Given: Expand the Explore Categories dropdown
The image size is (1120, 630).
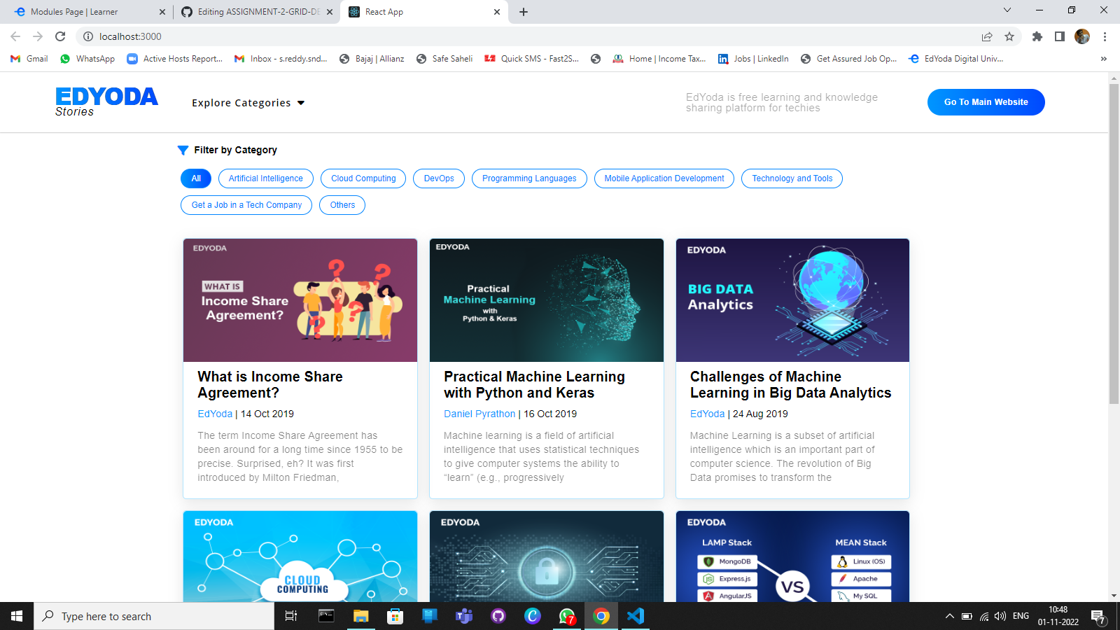Looking at the screenshot, I should point(248,103).
